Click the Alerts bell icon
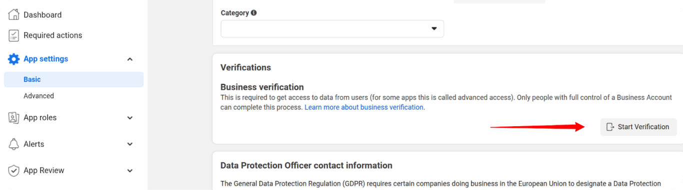The image size is (683, 190). tap(14, 144)
